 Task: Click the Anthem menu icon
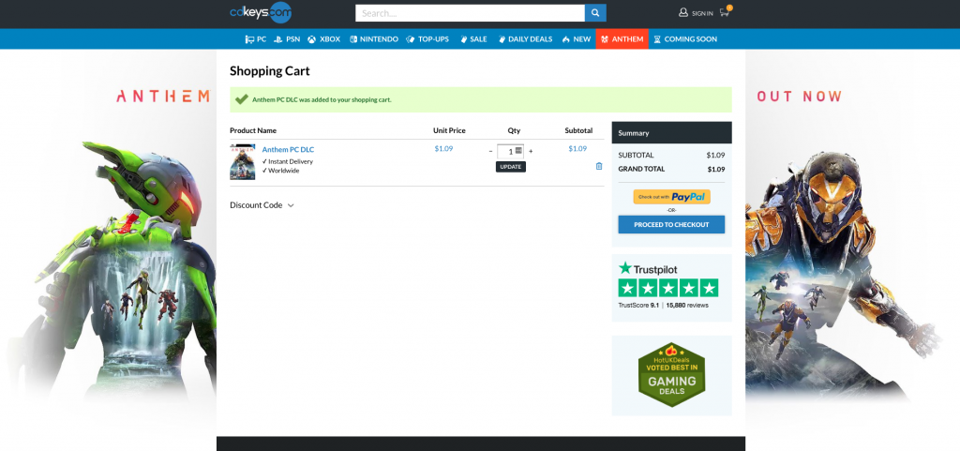pyautogui.click(x=605, y=39)
